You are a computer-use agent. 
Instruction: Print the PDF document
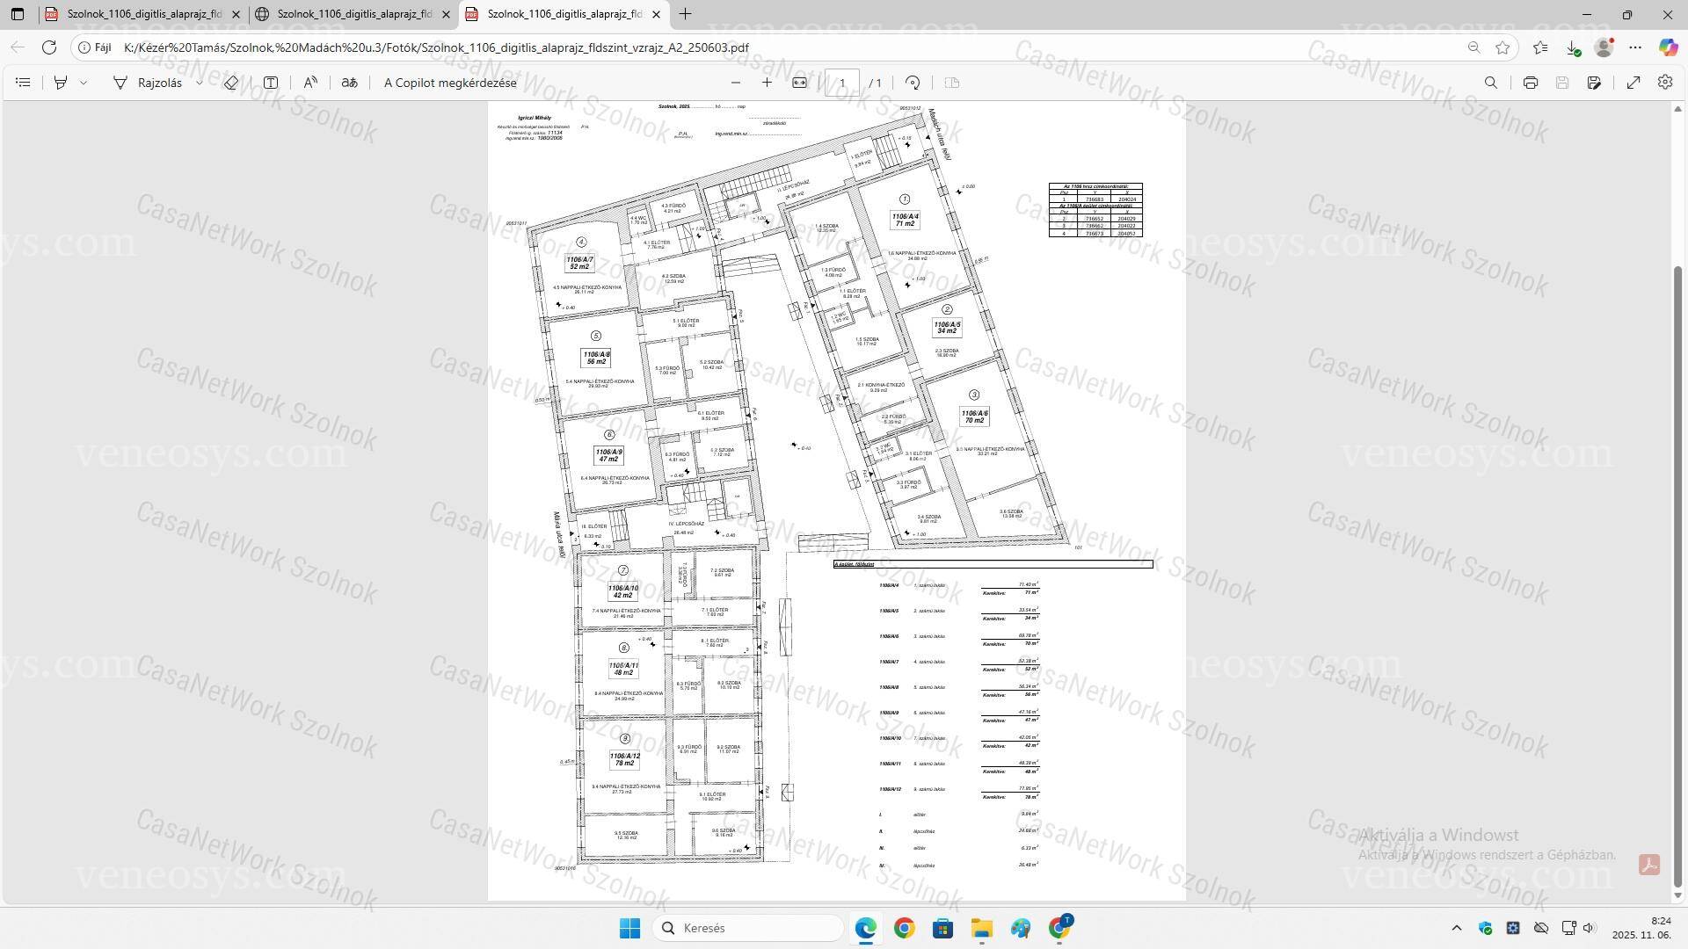(1531, 83)
